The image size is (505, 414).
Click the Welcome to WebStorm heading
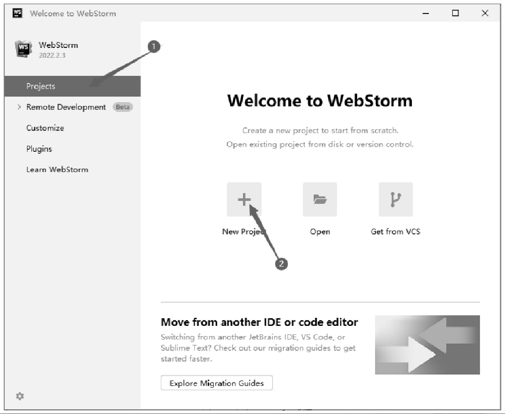[320, 100]
